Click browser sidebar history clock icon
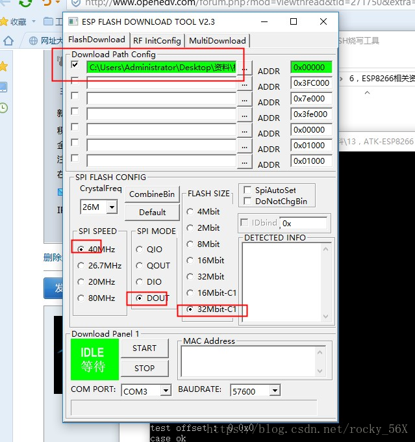Screen dimensions: 415x442 click(3, 108)
